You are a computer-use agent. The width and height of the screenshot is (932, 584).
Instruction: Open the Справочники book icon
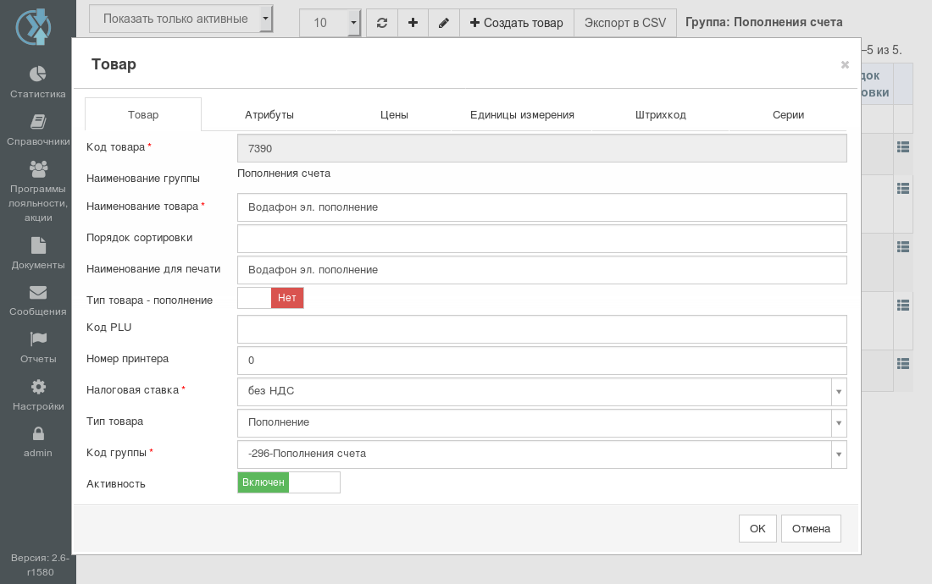click(38, 122)
